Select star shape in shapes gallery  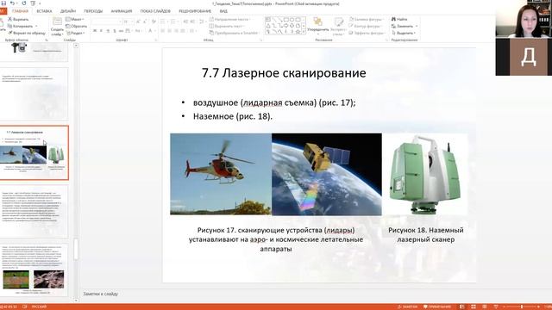(298, 32)
